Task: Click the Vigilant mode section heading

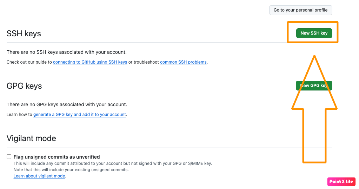Action: [x=31, y=138]
